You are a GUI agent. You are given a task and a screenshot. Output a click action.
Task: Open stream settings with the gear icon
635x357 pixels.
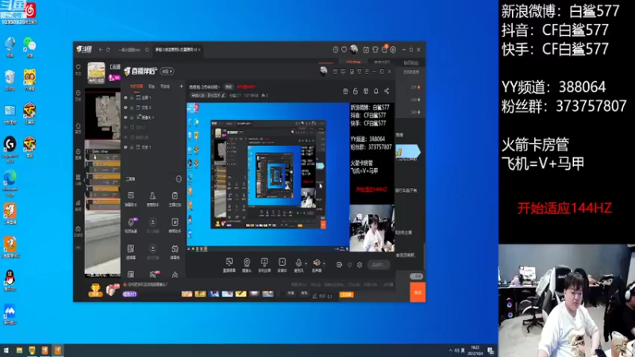tap(360, 265)
